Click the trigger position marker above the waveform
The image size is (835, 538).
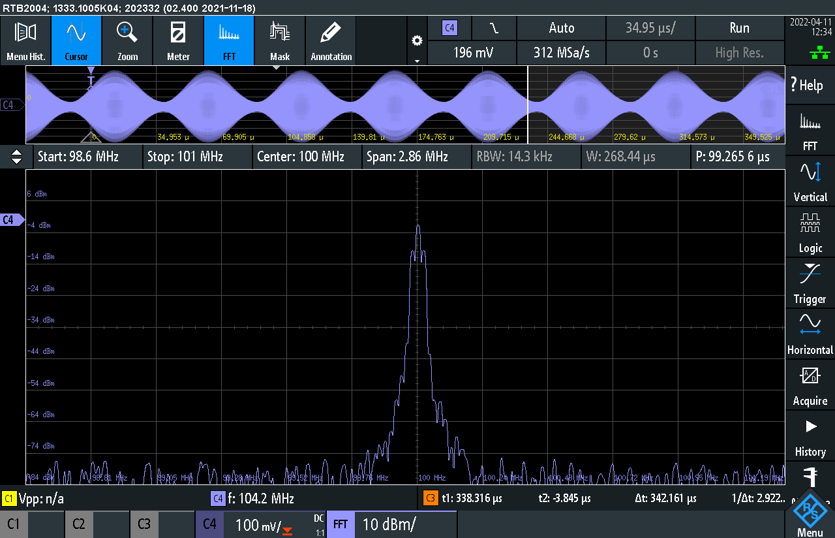(91, 70)
